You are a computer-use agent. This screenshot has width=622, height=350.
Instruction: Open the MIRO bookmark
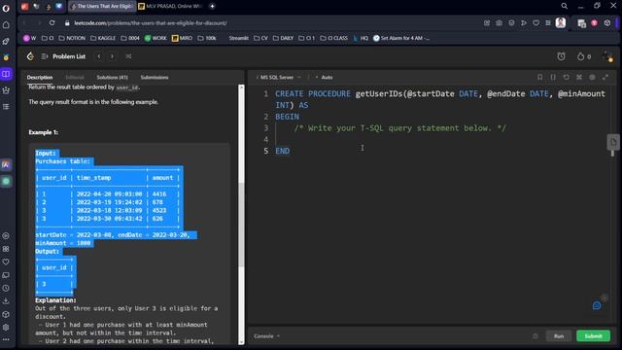pos(182,38)
